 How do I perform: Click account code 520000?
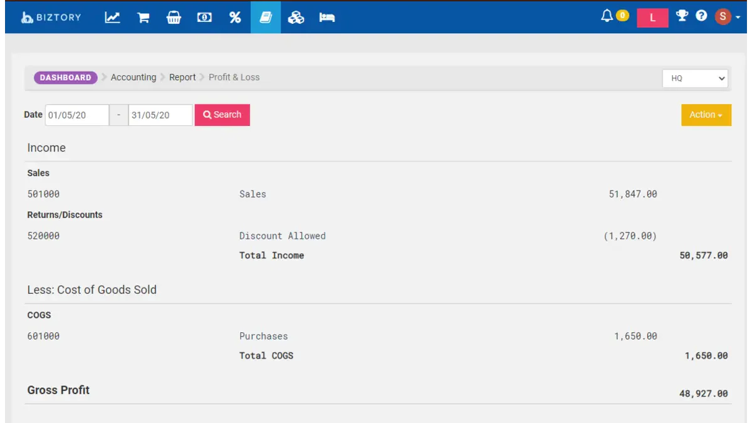(x=43, y=236)
